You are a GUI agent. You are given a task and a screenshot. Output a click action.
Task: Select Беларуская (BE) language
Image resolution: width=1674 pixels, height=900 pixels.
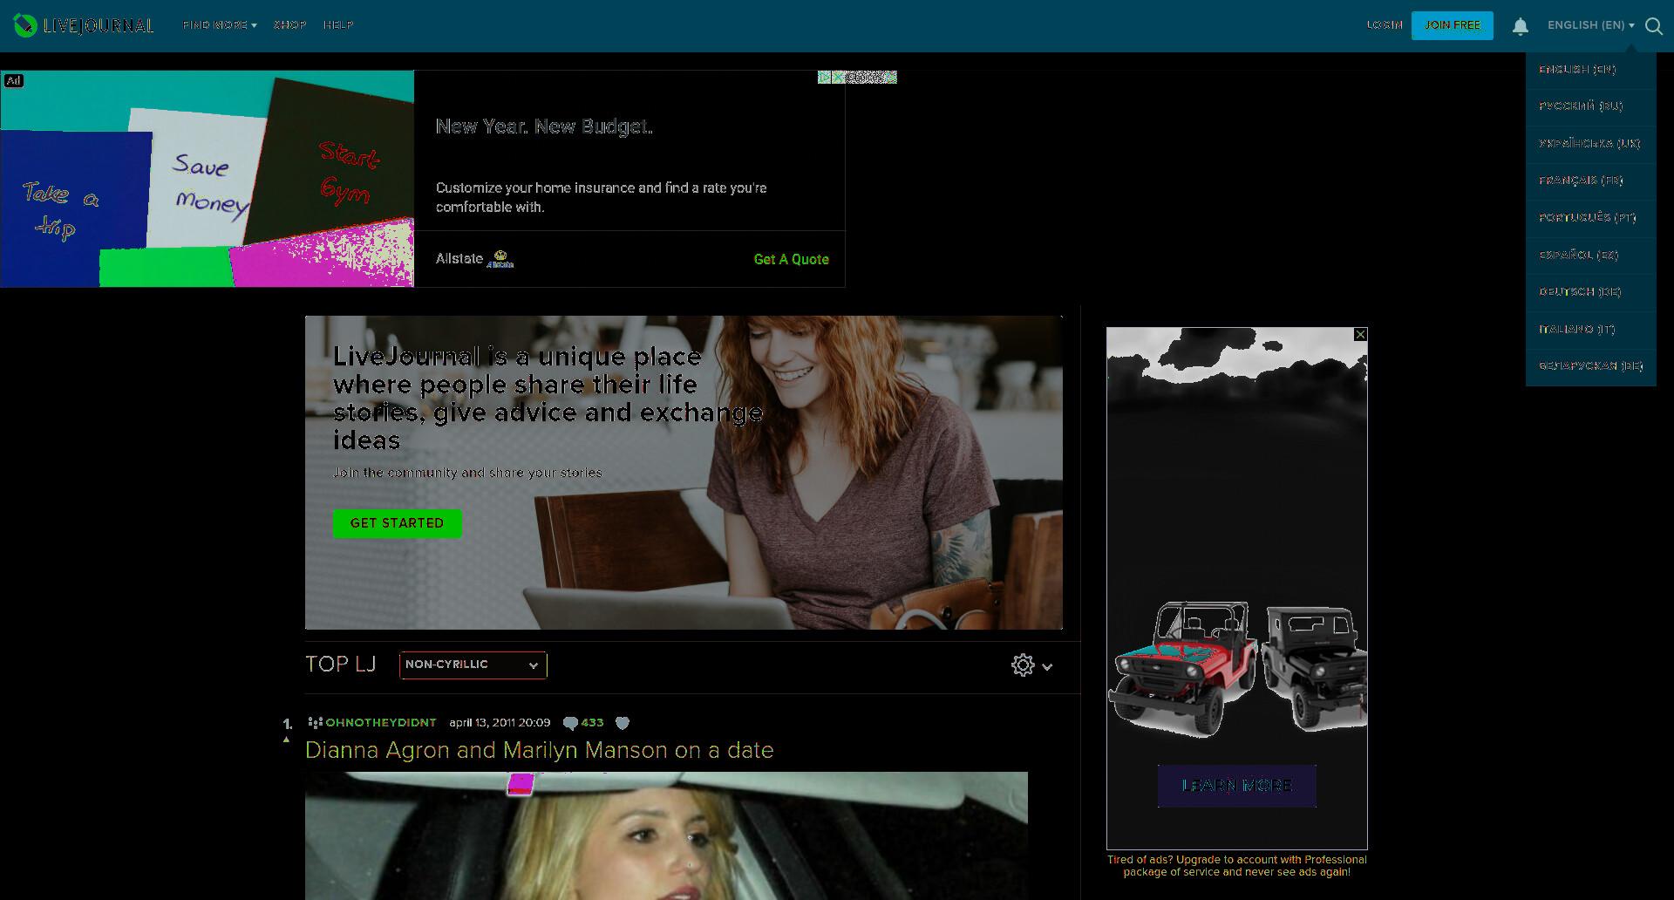tap(1591, 366)
